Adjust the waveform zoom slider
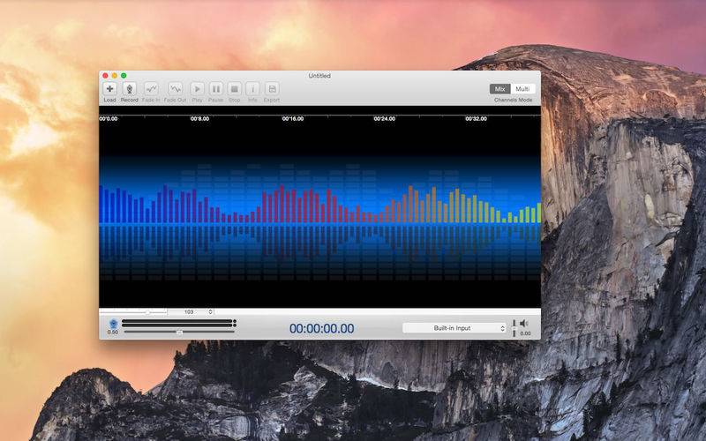Screen dimensions: 706x441 (x=133, y=312)
